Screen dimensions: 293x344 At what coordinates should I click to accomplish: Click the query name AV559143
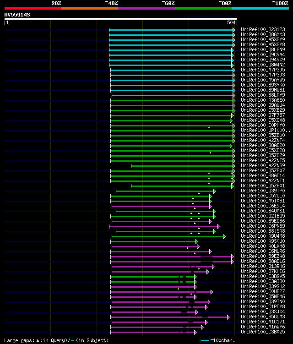click(17, 15)
